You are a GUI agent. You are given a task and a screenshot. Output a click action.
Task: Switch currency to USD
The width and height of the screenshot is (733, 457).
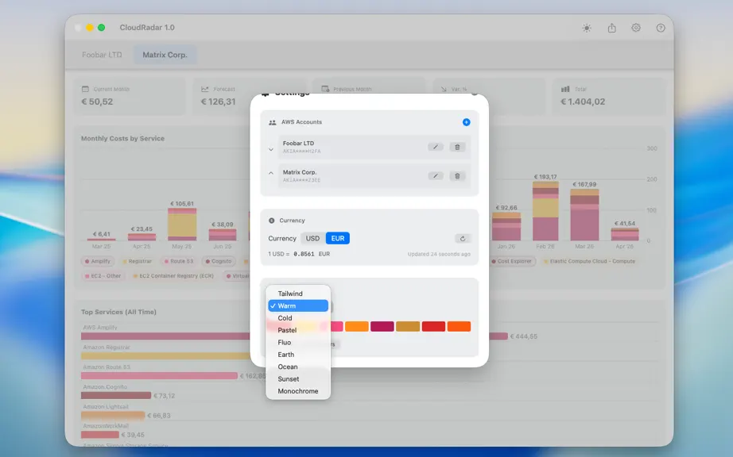point(312,238)
